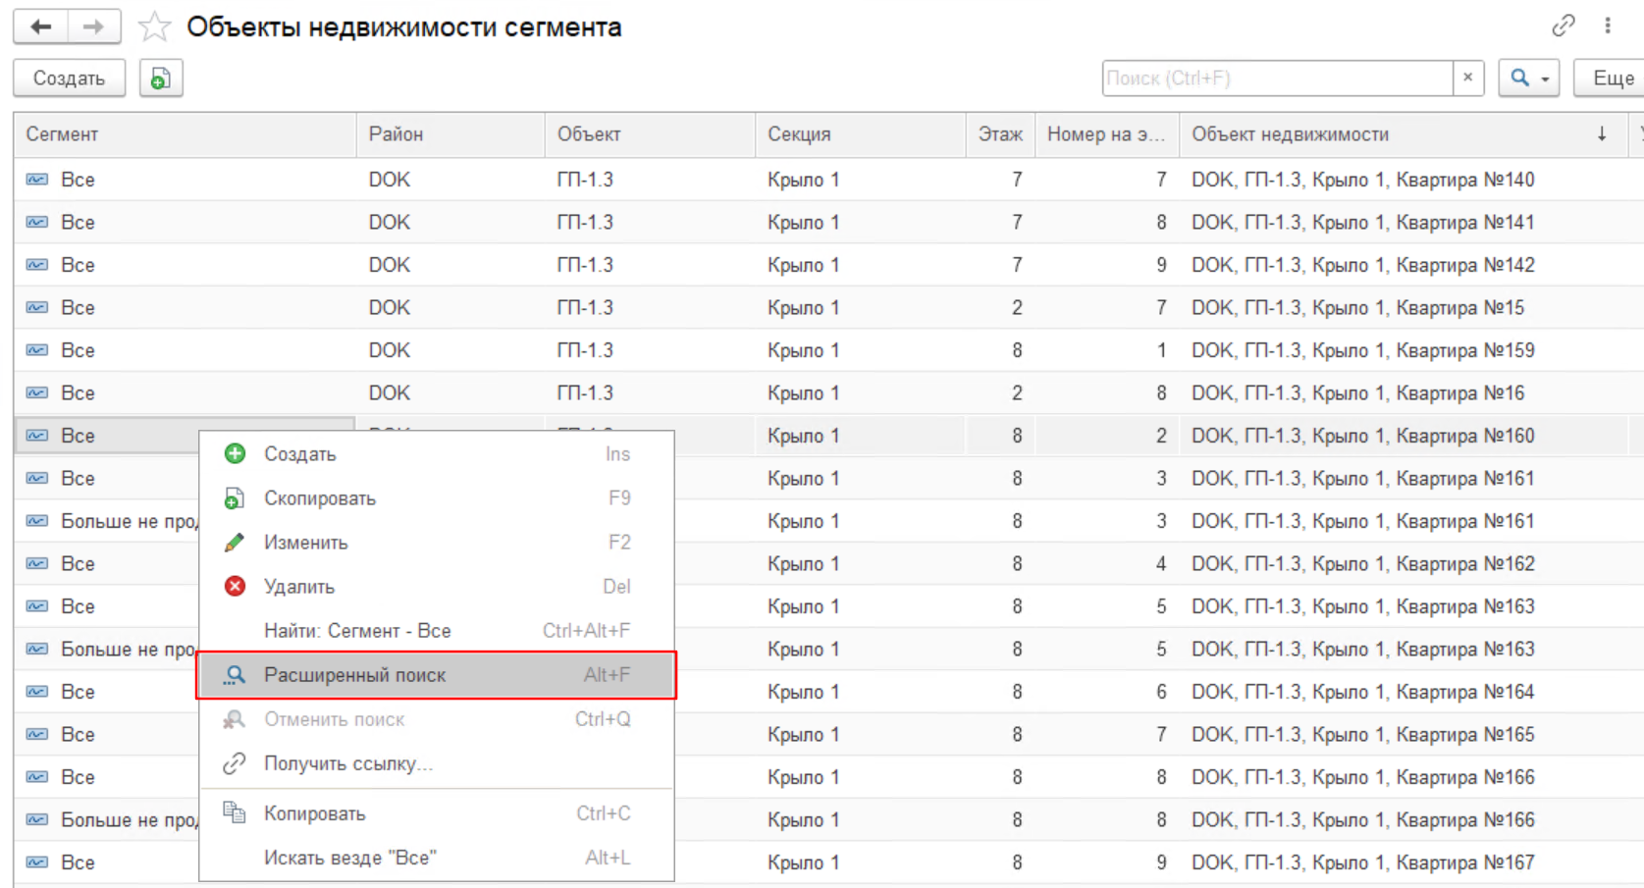Choose Изменить in the context menu

tap(305, 543)
